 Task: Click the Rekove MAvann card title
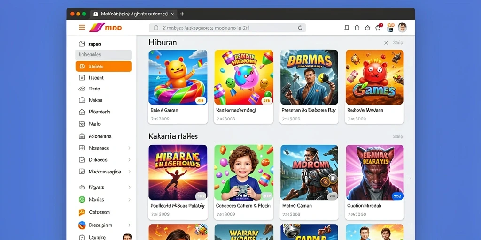[x=365, y=110]
